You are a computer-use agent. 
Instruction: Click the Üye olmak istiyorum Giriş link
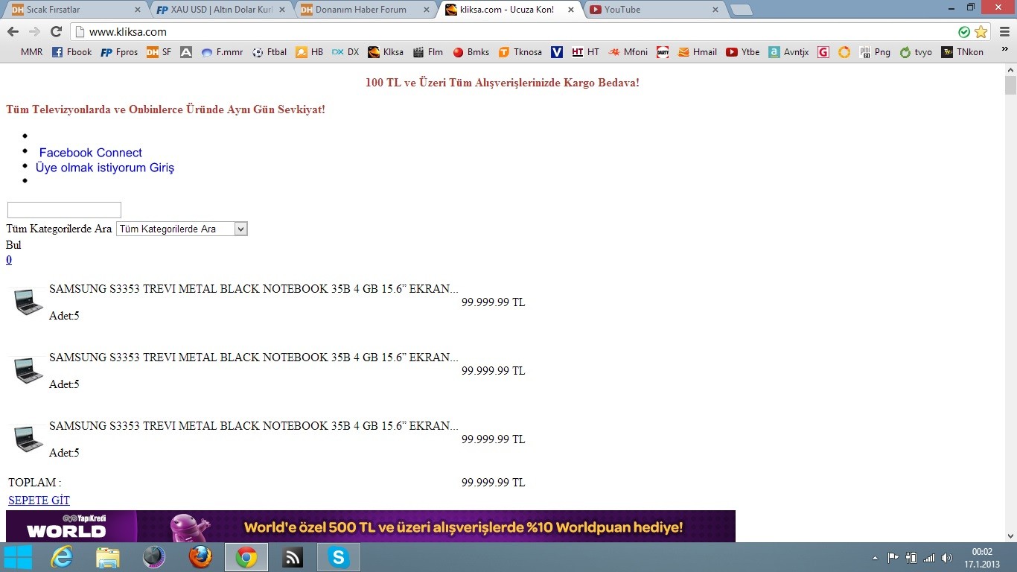(105, 168)
